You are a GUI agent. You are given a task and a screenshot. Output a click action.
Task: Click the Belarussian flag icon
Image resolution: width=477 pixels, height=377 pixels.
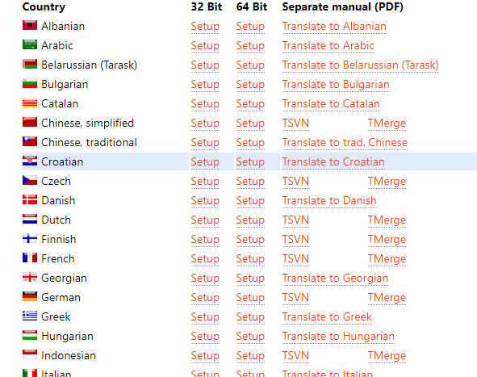(30, 65)
